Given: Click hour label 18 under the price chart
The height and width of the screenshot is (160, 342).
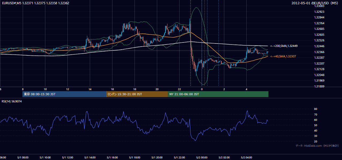Looking at the screenshot, I should (135, 89).
